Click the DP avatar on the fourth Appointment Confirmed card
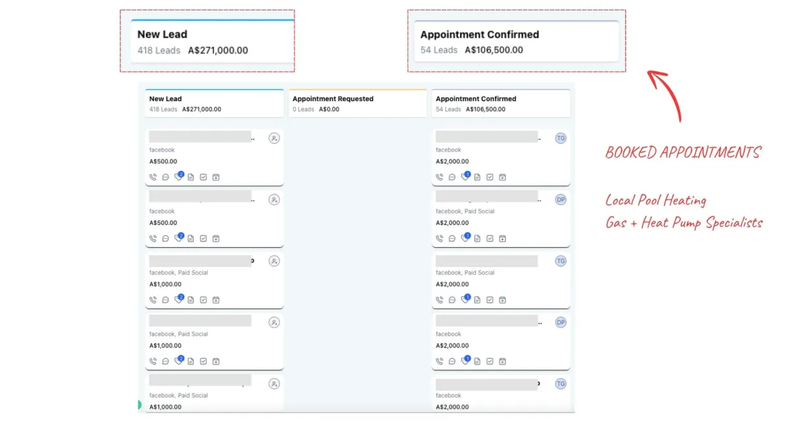 tap(561, 322)
